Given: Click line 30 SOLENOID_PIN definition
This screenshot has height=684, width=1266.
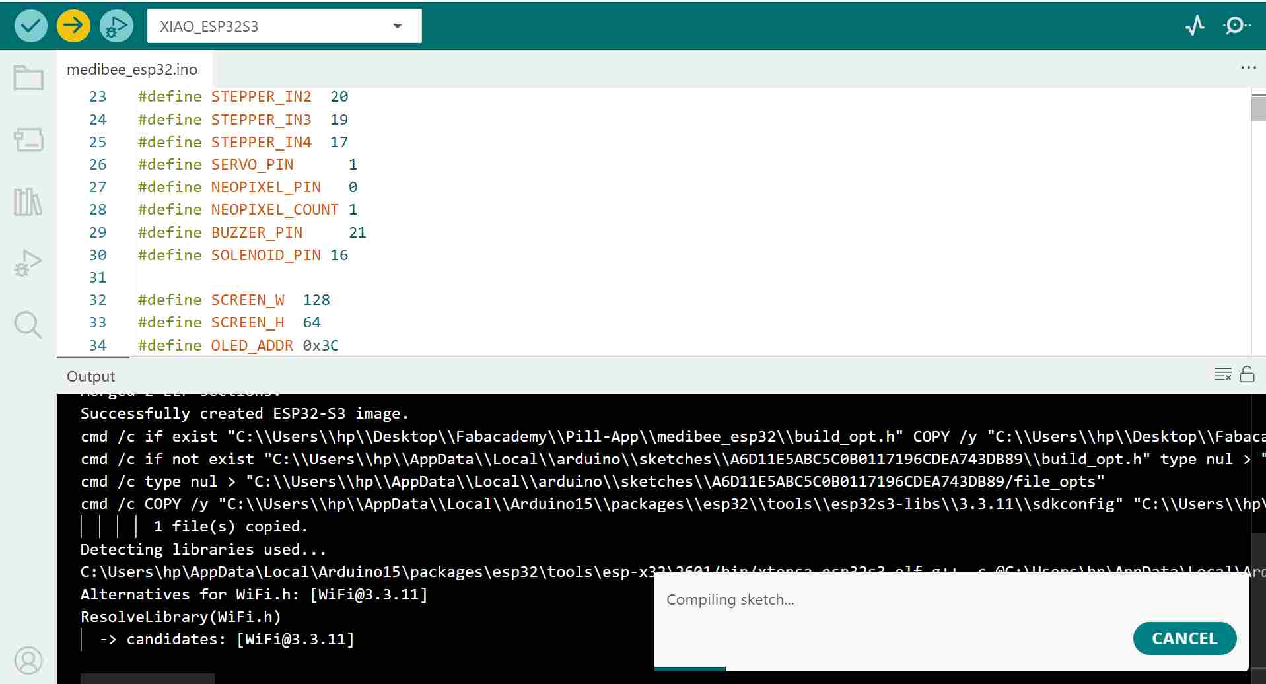Looking at the screenshot, I should 243,255.
